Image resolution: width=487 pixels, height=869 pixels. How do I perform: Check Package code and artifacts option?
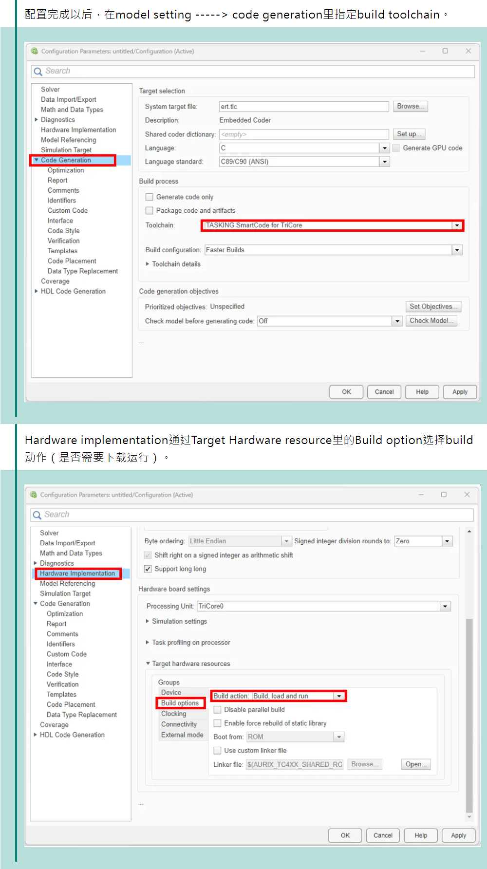pos(150,211)
